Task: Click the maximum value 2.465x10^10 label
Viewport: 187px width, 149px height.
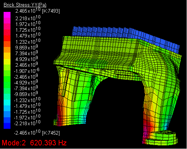Action: 28,10
